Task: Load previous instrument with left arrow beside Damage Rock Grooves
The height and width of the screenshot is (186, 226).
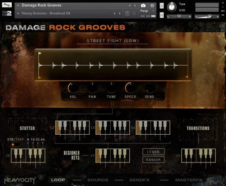Action: [x=130, y=5]
